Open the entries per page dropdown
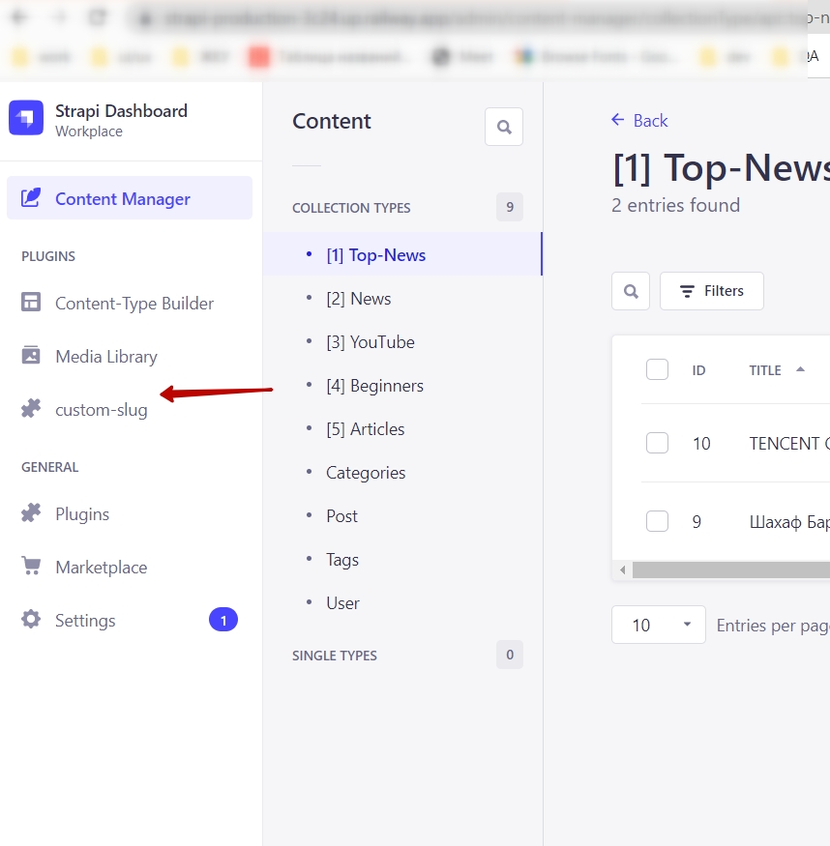The image size is (830, 846). tap(658, 626)
